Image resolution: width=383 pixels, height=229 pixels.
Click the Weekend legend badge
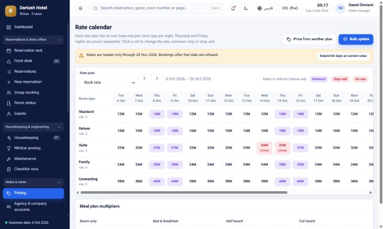(x=318, y=79)
